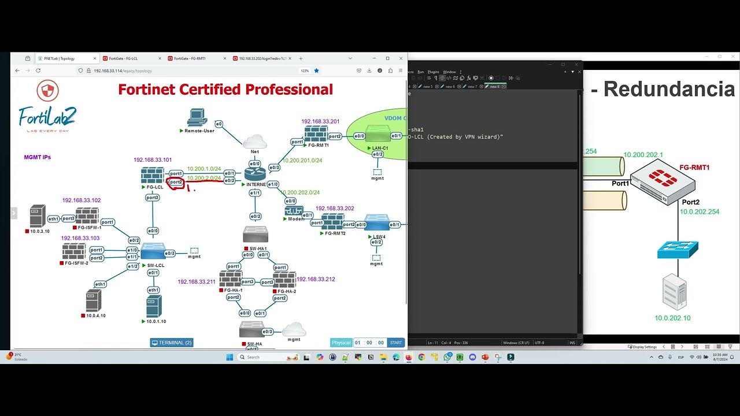Open the Firefox extensions icon
Screen dimensions: 740x416
click(x=390, y=70)
